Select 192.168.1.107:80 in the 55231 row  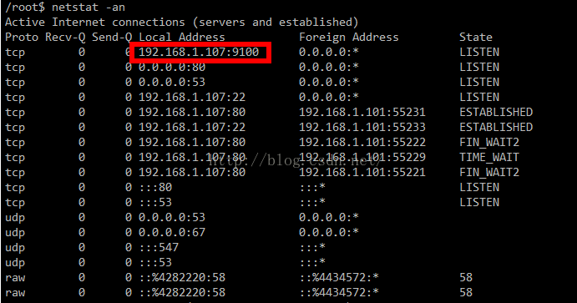192,113
